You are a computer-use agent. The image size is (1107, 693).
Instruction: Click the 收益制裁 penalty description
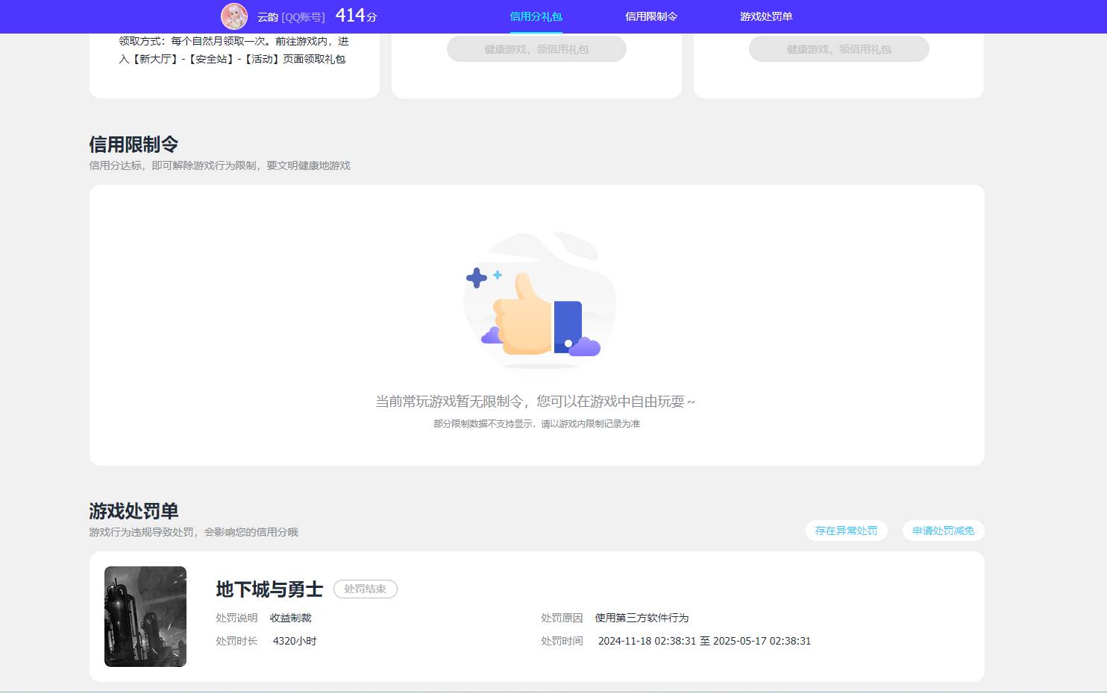pos(292,618)
